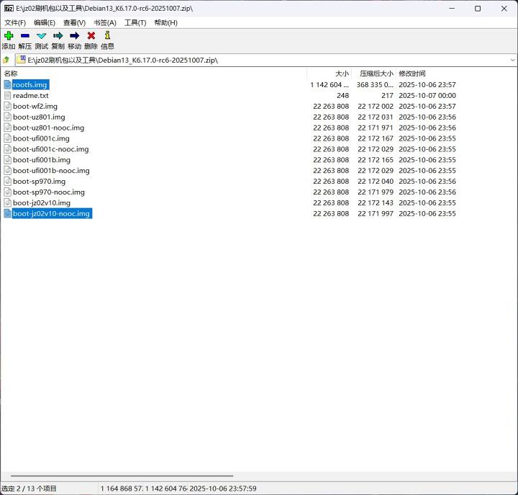
Task: Click the status bar value 1 164 868 57
Action: click(122, 489)
